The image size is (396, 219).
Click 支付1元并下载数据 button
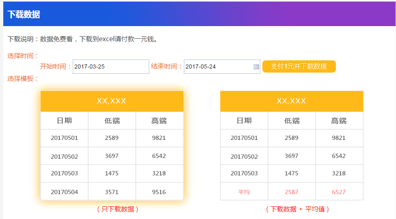(x=299, y=66)
